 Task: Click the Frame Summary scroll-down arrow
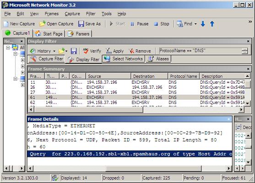[247, 103]
